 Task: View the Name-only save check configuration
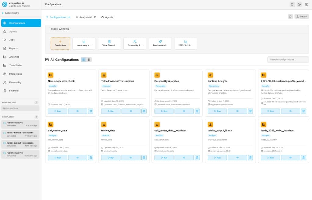click(x=78, y=111)
